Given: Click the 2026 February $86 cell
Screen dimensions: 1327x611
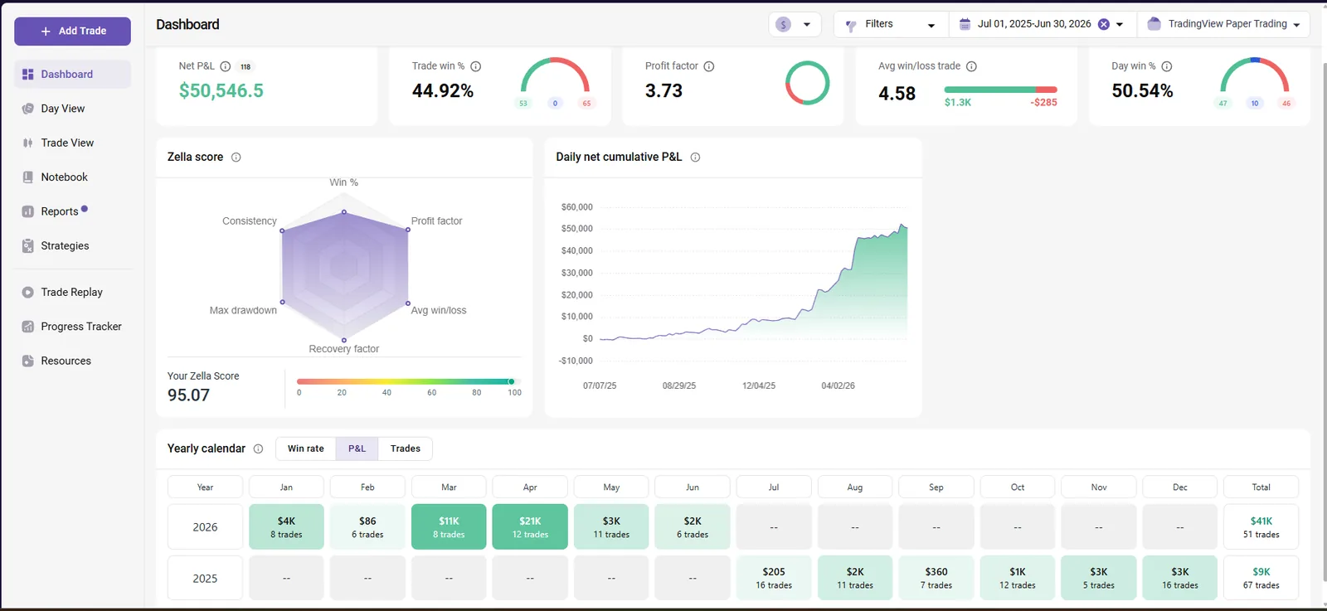Looking at the screenshot, I should (367, 527).
